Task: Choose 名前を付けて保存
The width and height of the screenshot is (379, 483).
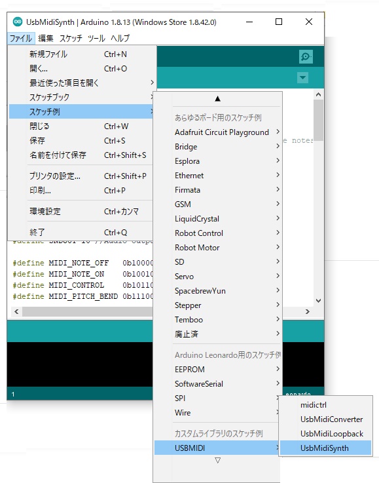Action: pyautogui.click(x=81, y=155)
